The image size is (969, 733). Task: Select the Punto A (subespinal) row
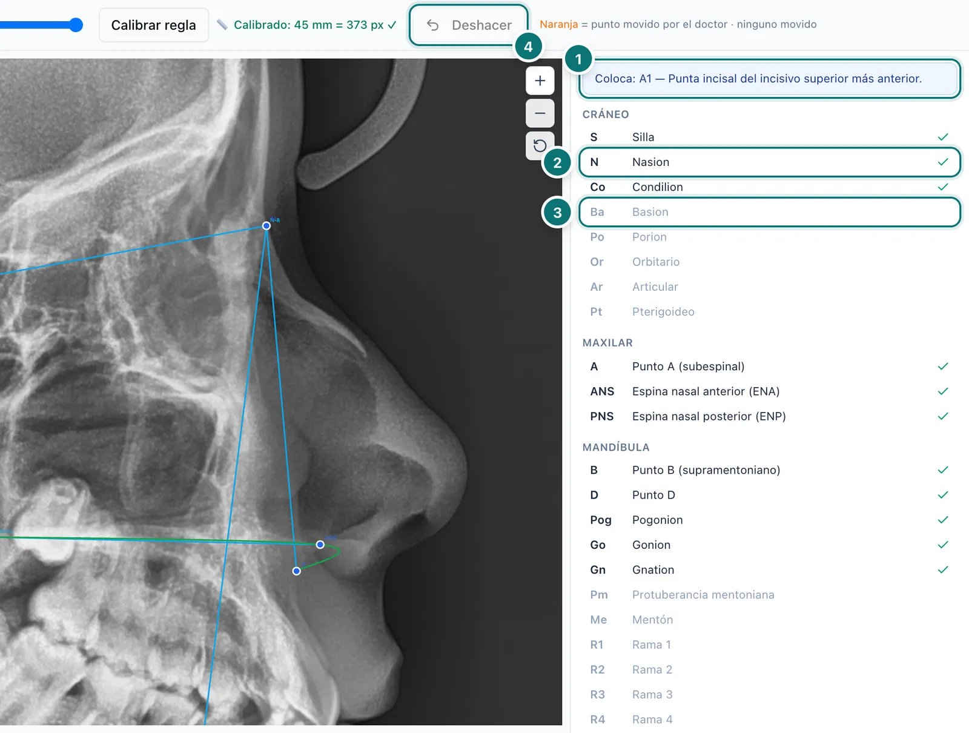click(x=769, y=366)
